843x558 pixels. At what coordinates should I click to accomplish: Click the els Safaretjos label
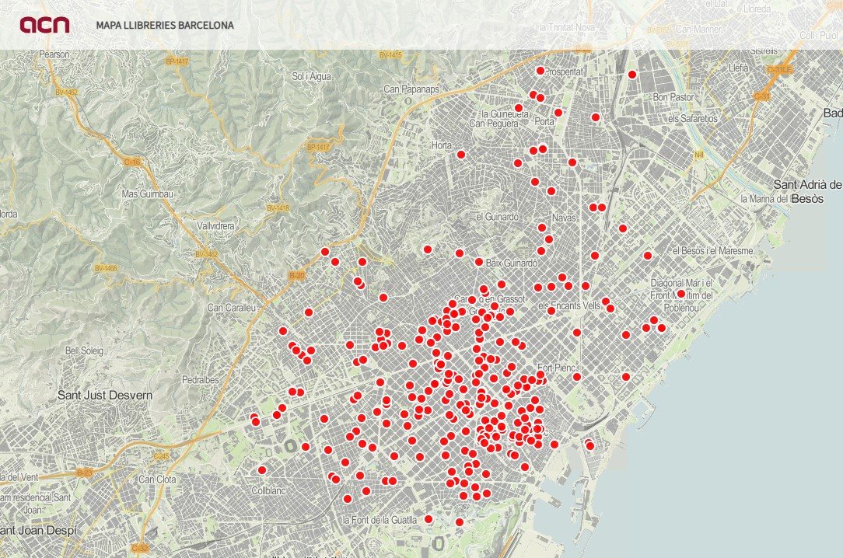tap(693, 119)
